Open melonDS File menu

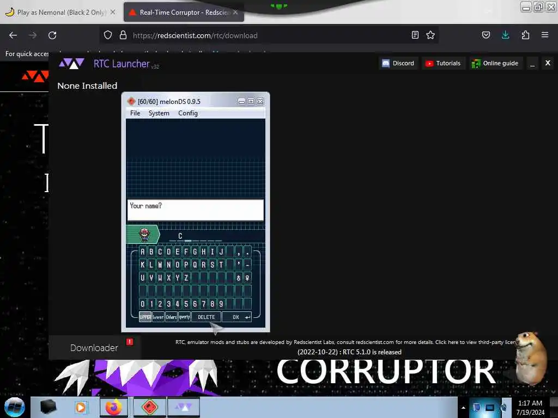(x=135, y=113)
